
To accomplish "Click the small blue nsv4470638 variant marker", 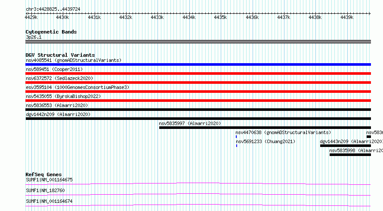I will (236, 137).
